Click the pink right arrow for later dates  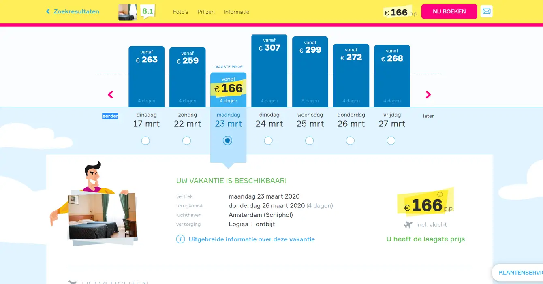click(428, 95)
